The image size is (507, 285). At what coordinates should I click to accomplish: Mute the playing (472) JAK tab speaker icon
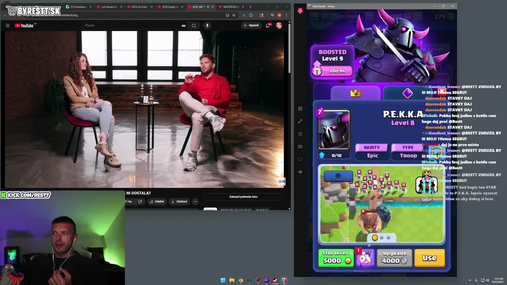[x=208, y=7]
